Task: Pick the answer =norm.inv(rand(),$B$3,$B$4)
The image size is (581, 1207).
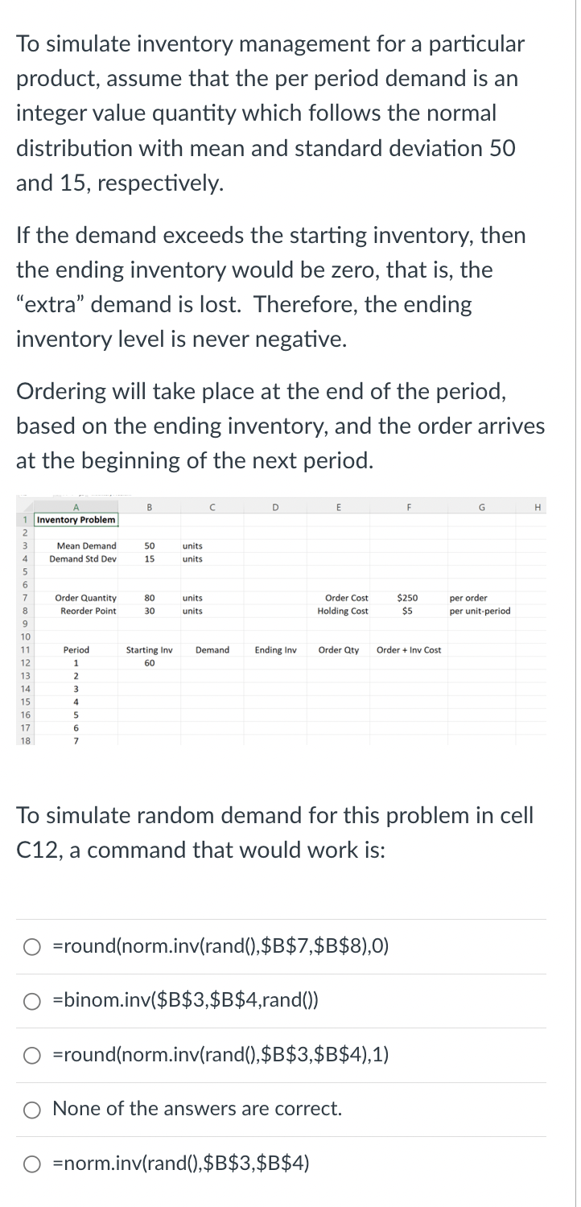Action: 32,1163
